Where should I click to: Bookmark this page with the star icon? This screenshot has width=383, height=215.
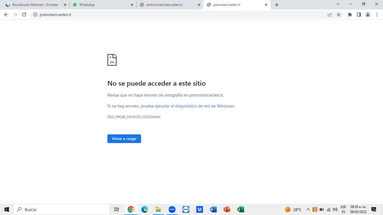click(x=338, y=15)
